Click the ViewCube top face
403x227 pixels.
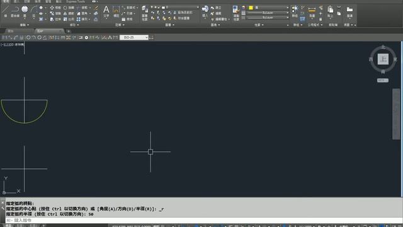pyautogui.click(x=383, y=59)
